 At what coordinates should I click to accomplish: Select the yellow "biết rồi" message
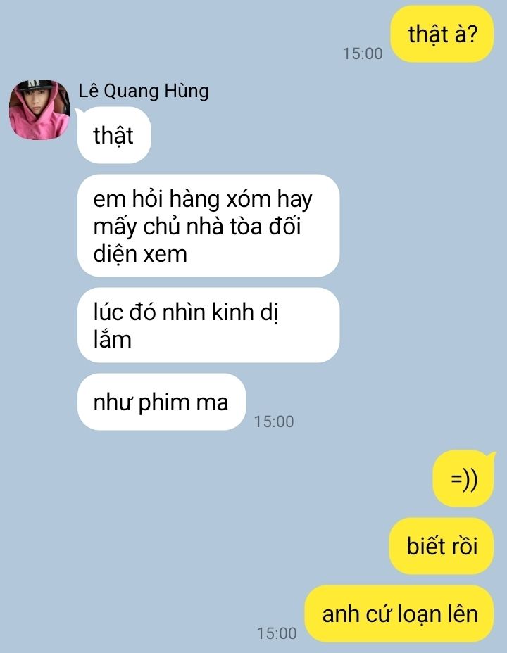[x=442, y=546]
